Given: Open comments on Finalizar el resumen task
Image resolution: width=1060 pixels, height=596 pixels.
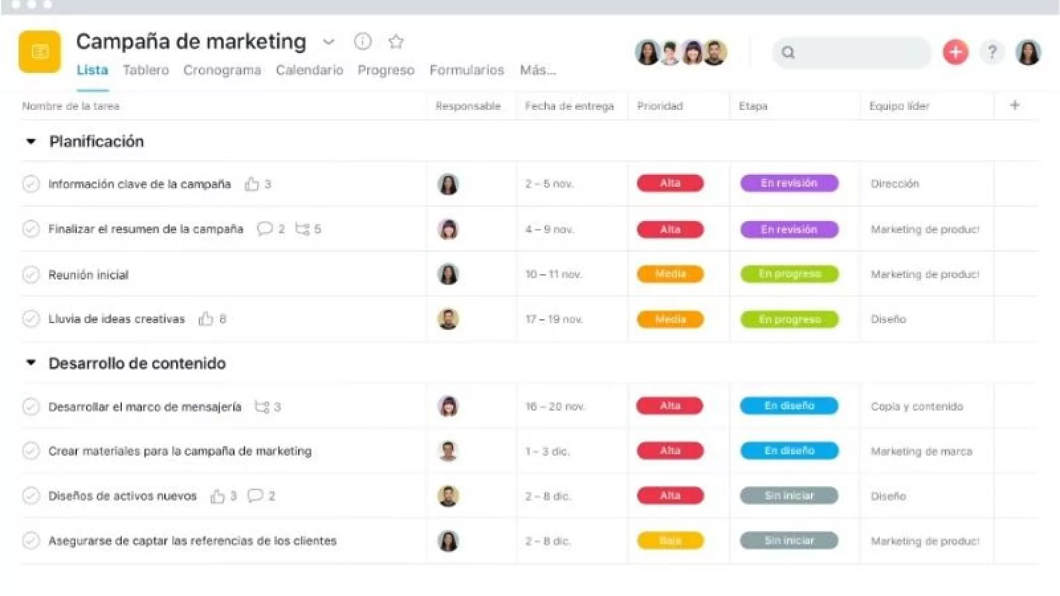Looking at the screenshot, I should coord(264,229).
